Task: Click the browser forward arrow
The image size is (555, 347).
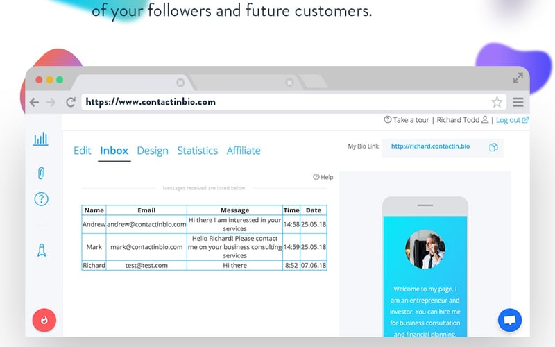Action: click(x=51, y=102)
